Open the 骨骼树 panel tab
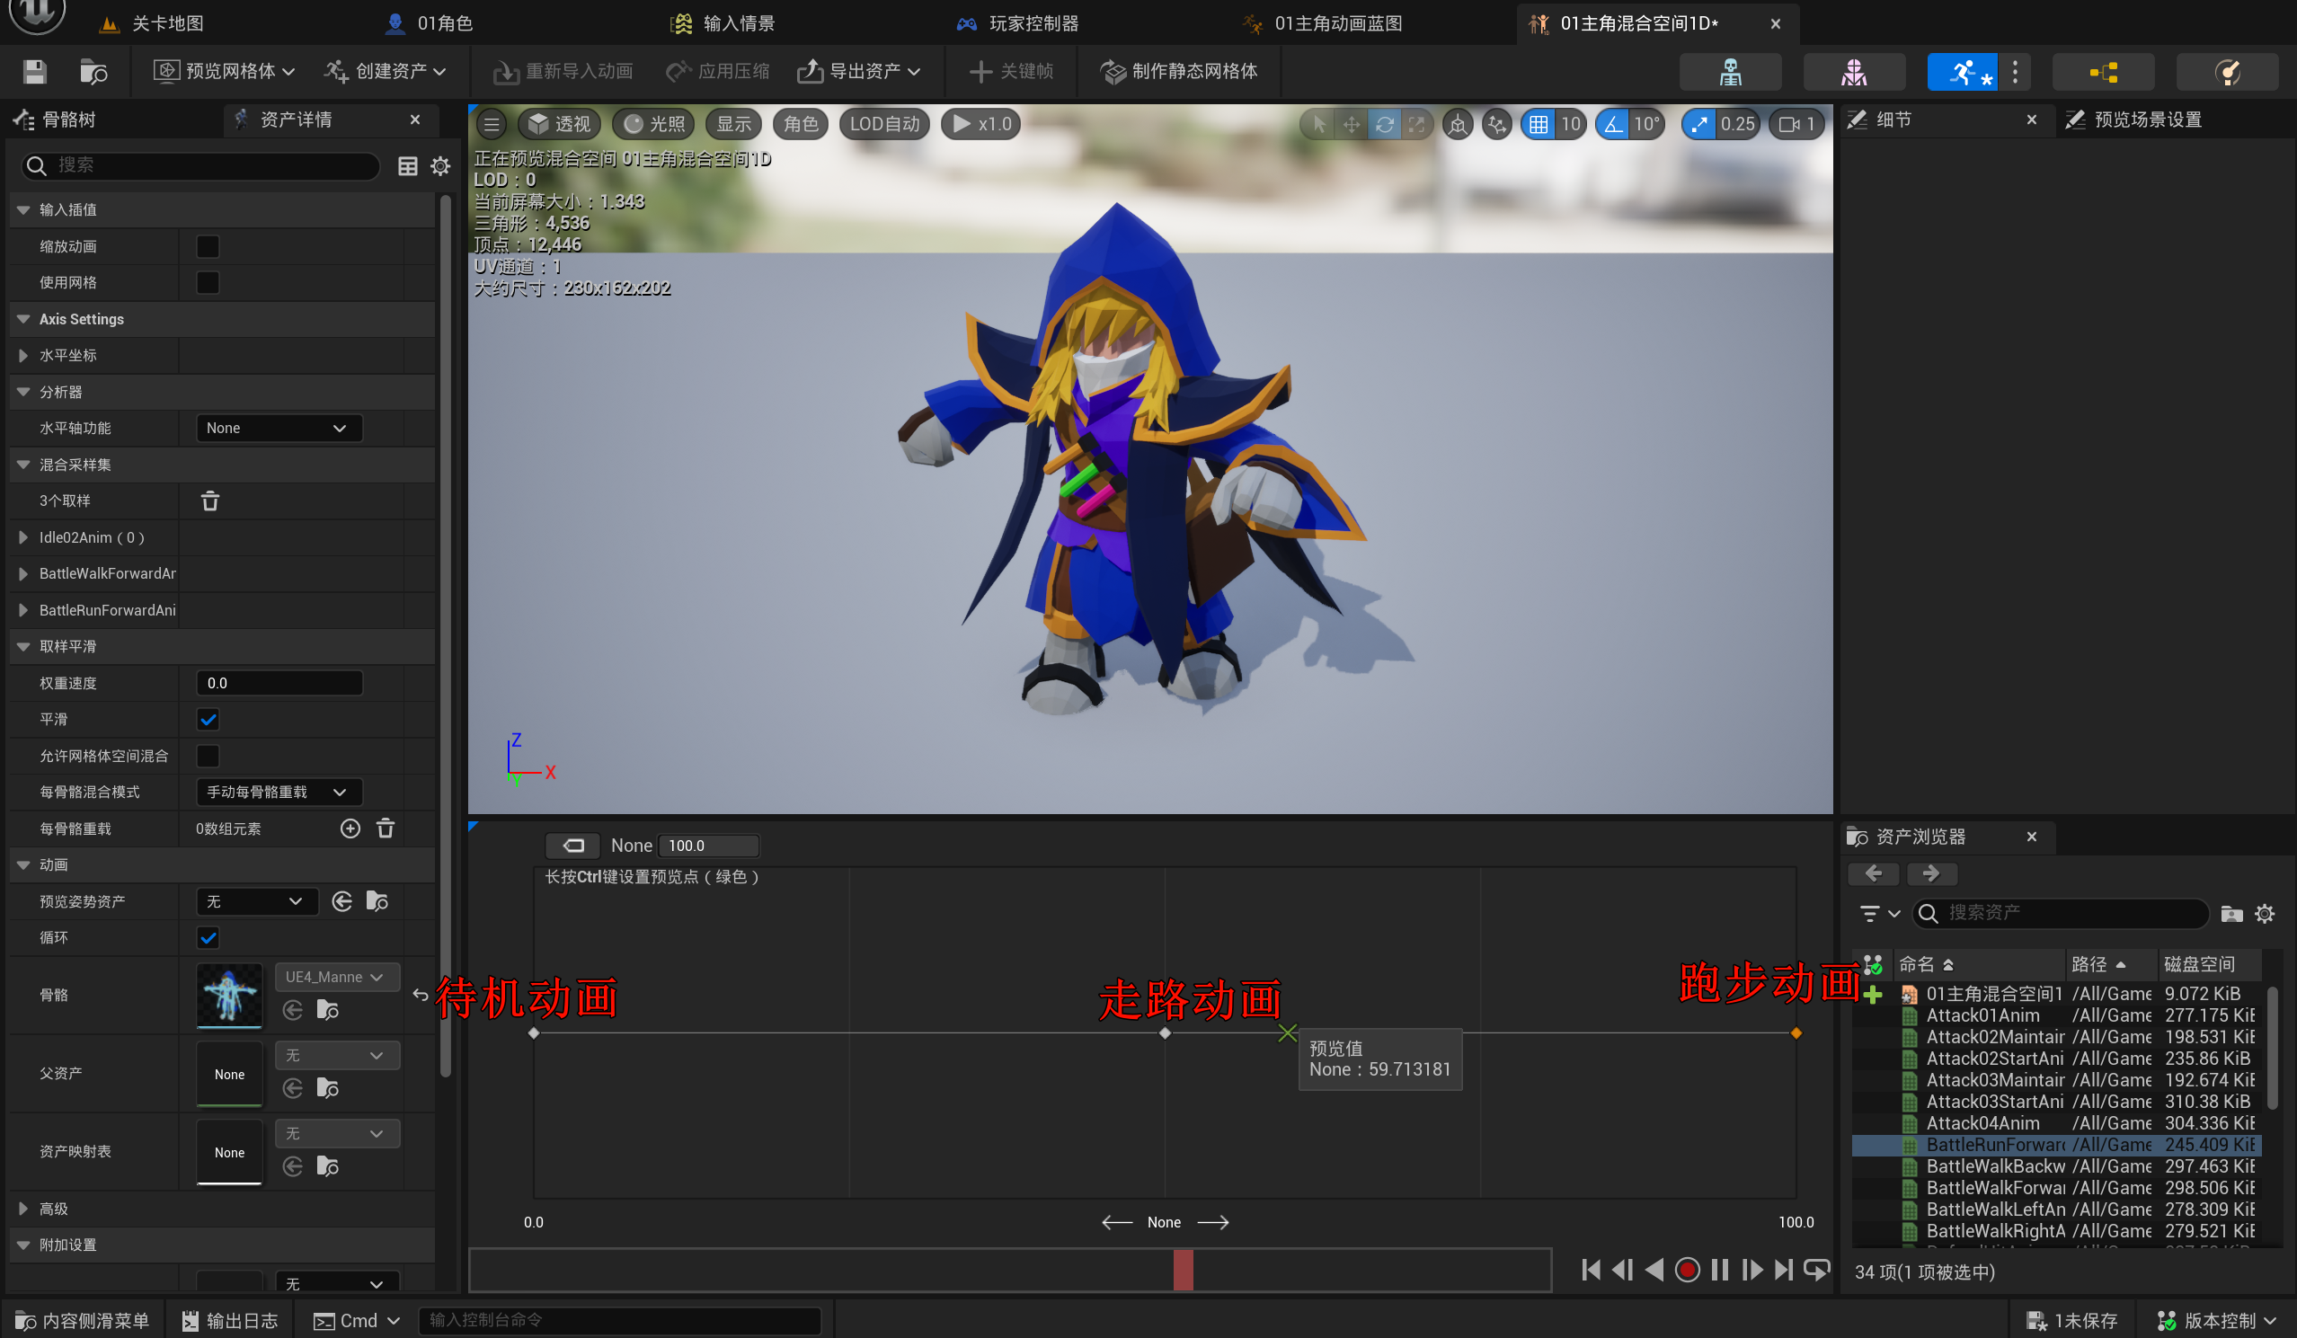The width and height of the screenshot is (2297, 1338). tap(68, 120)
